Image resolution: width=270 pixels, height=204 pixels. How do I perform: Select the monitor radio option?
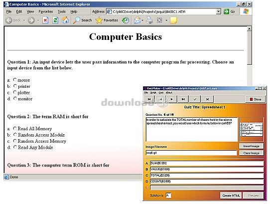point(15,98)
